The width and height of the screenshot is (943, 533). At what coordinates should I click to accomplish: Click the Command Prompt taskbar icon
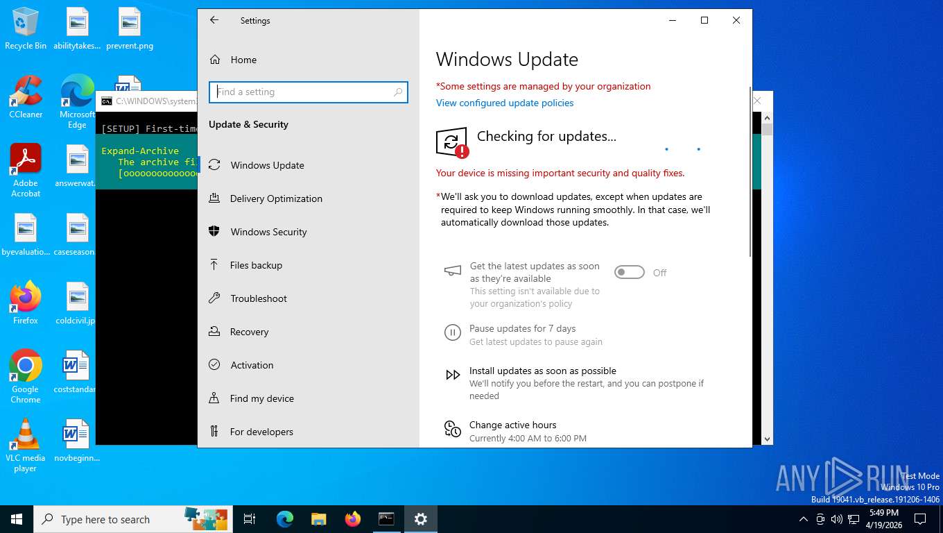pyautogui.click(x=386, y=518)
